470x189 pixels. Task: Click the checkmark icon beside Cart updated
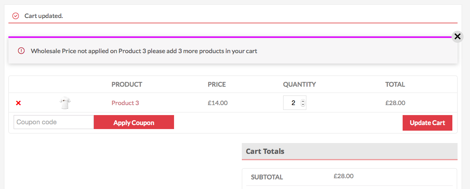(x=16, y=16)
